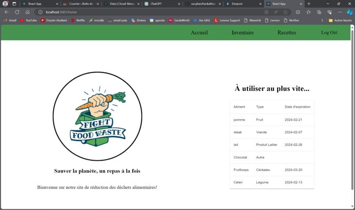Select the pomme row in the table
This screenshot has width=355, height=210.
tap(272, 119)
